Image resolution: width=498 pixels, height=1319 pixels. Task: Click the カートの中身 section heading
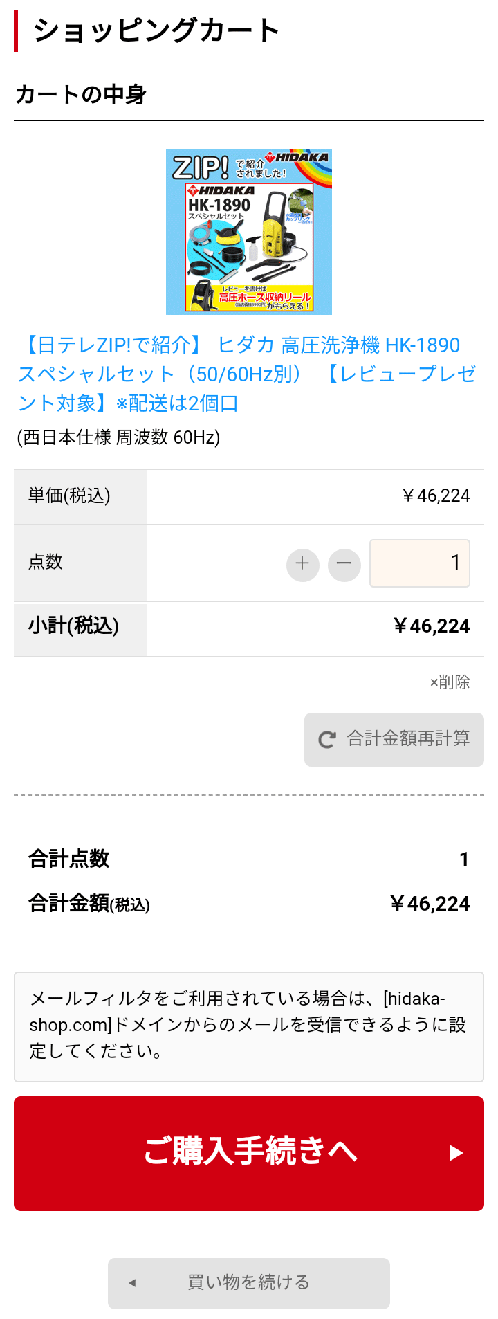[80, 95]
